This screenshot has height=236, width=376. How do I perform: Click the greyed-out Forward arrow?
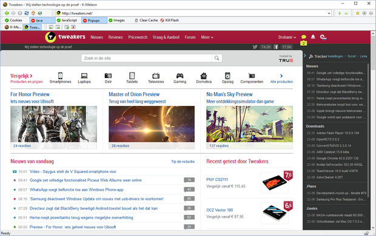point(13,13)
